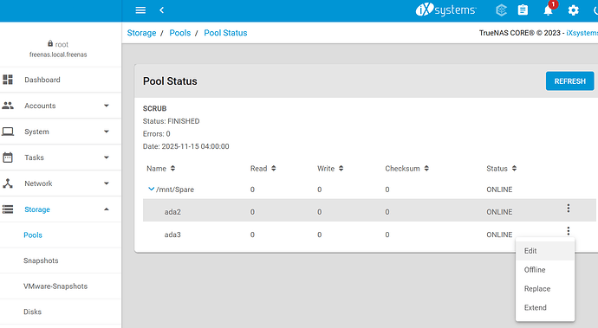Click ada3 three-dot options icon
This screenshot has height=328, width=598.
point(569,231)
